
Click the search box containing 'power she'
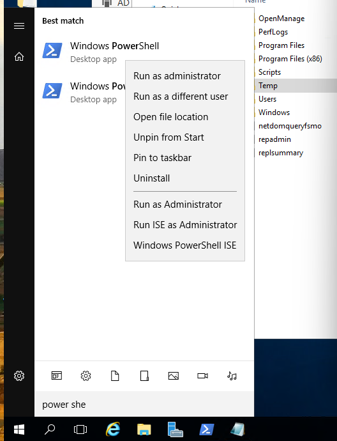[x=144, y=405]
